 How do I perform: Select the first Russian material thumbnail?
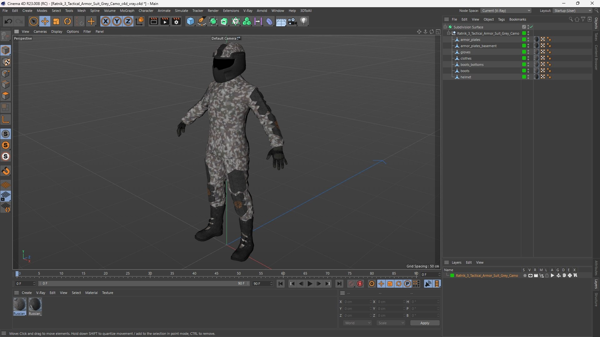(19, 306)
